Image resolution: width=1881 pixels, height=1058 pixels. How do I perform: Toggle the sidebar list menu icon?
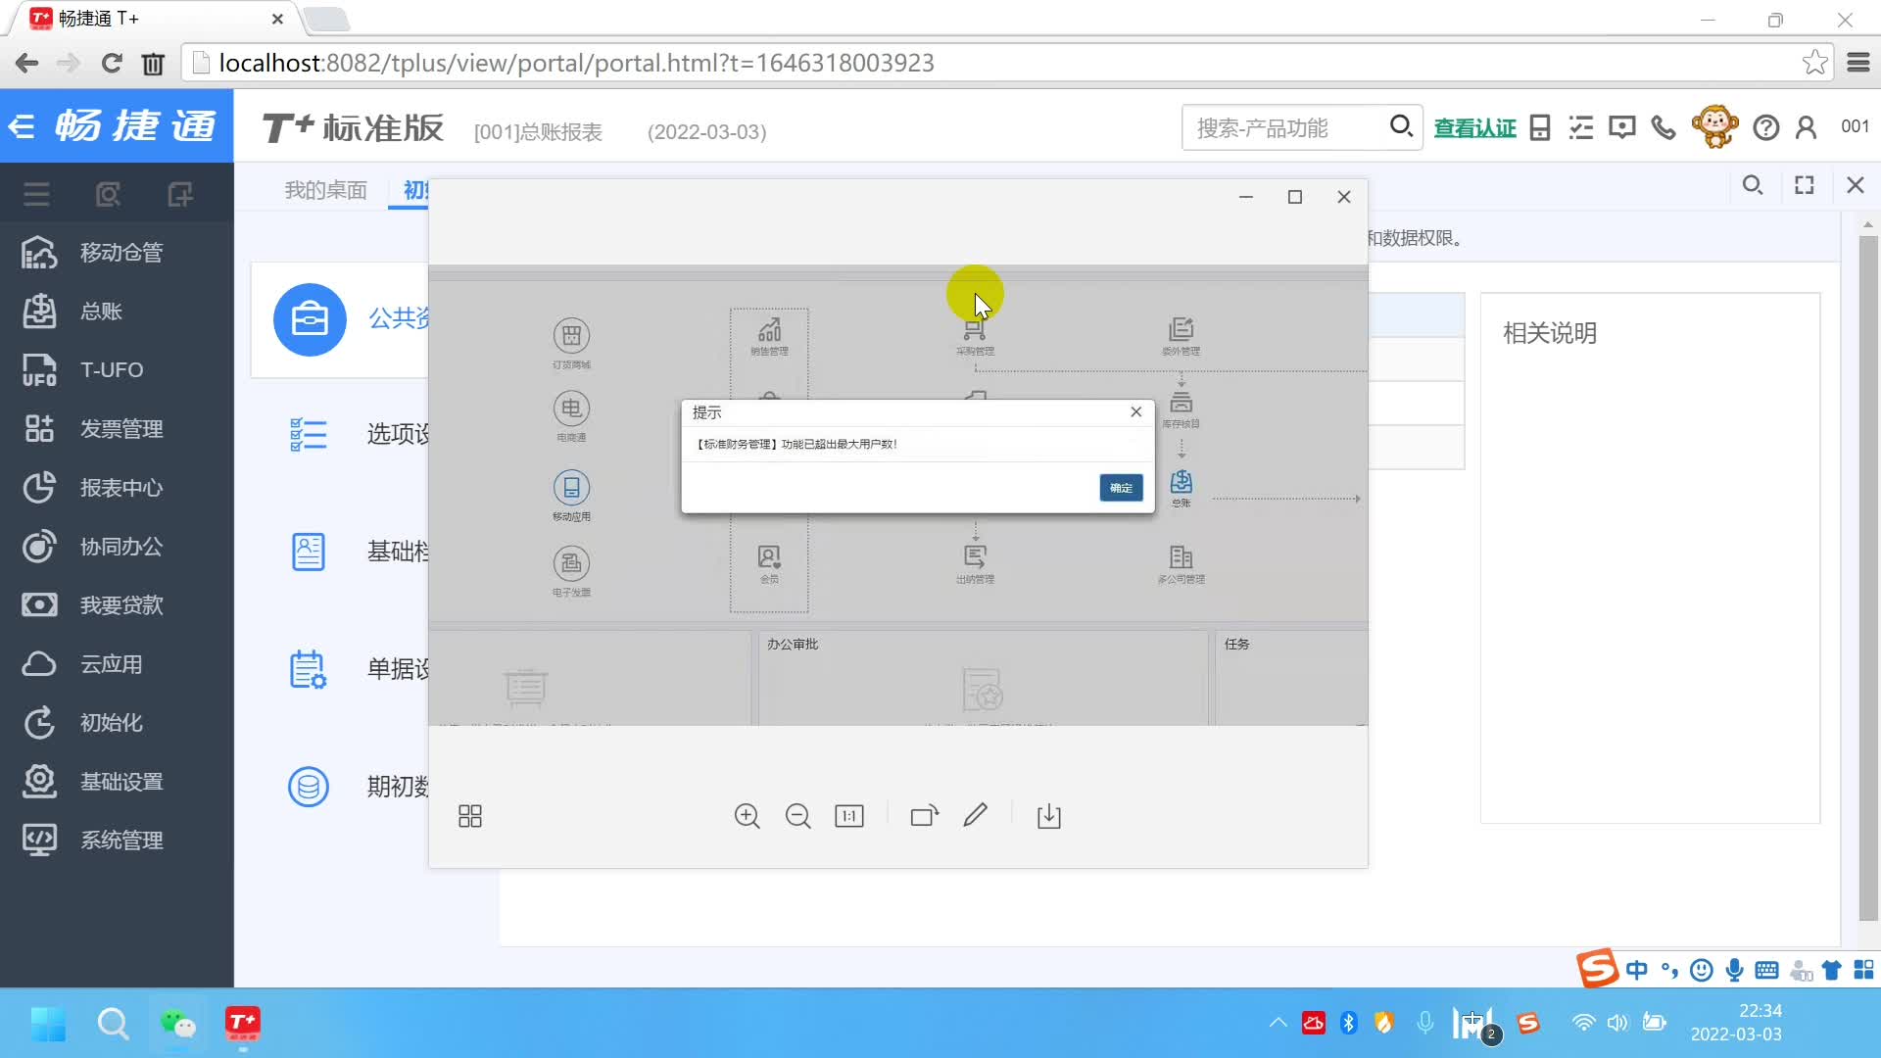(x=37, y=194)
